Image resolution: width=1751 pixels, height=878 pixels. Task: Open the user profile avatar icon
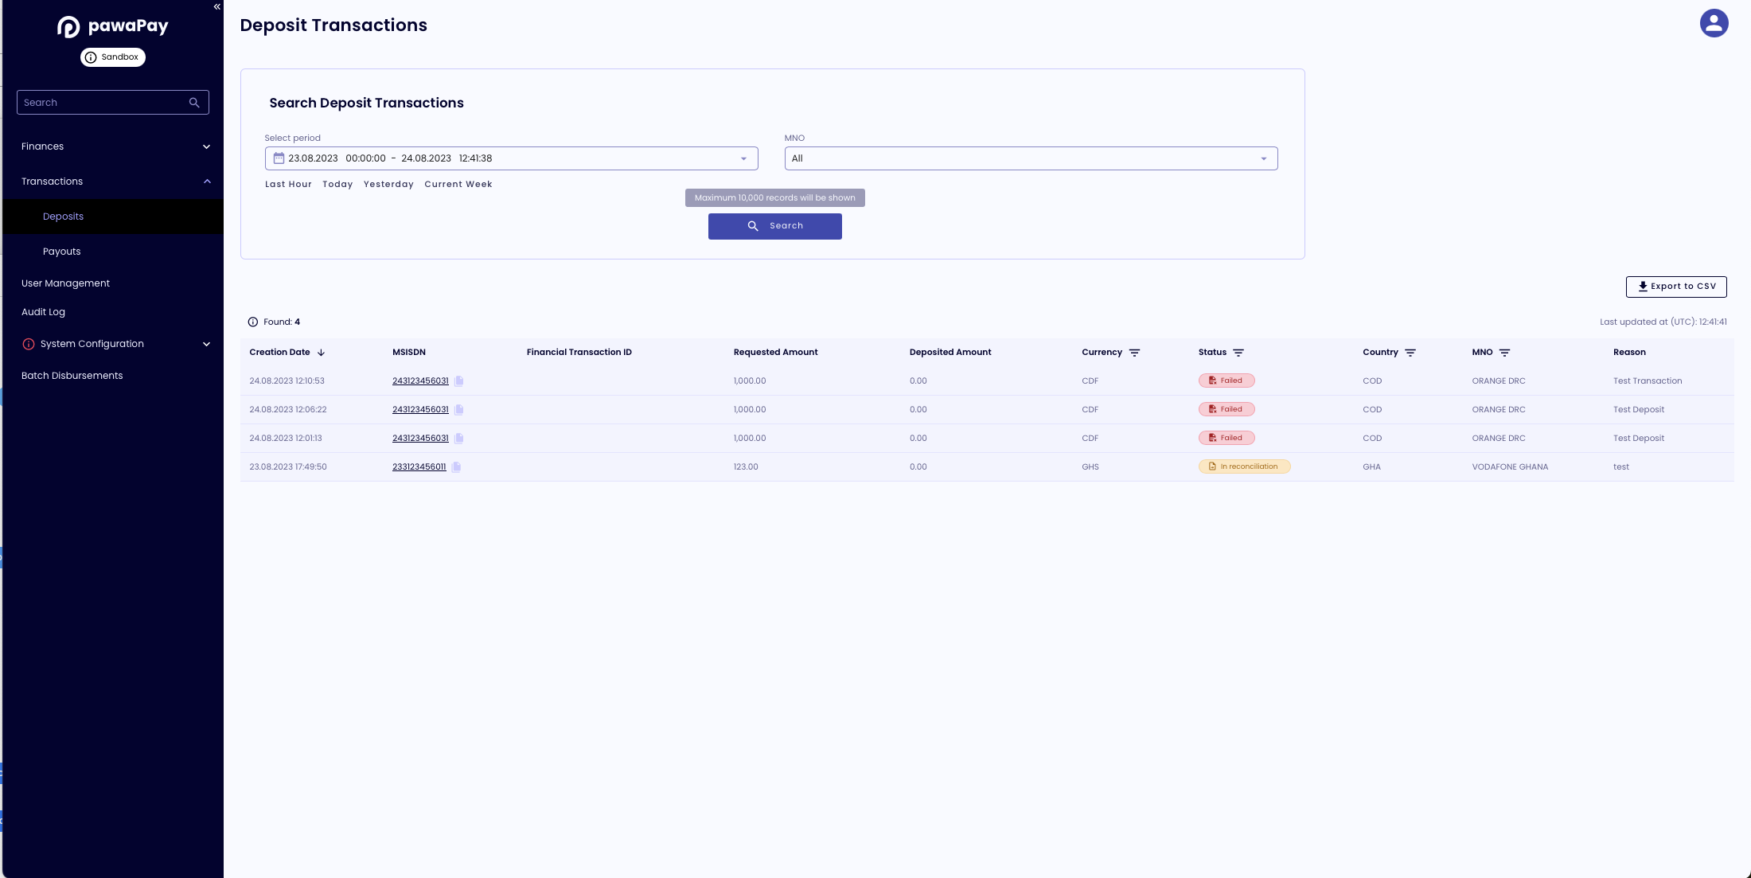coord(1714,23)
